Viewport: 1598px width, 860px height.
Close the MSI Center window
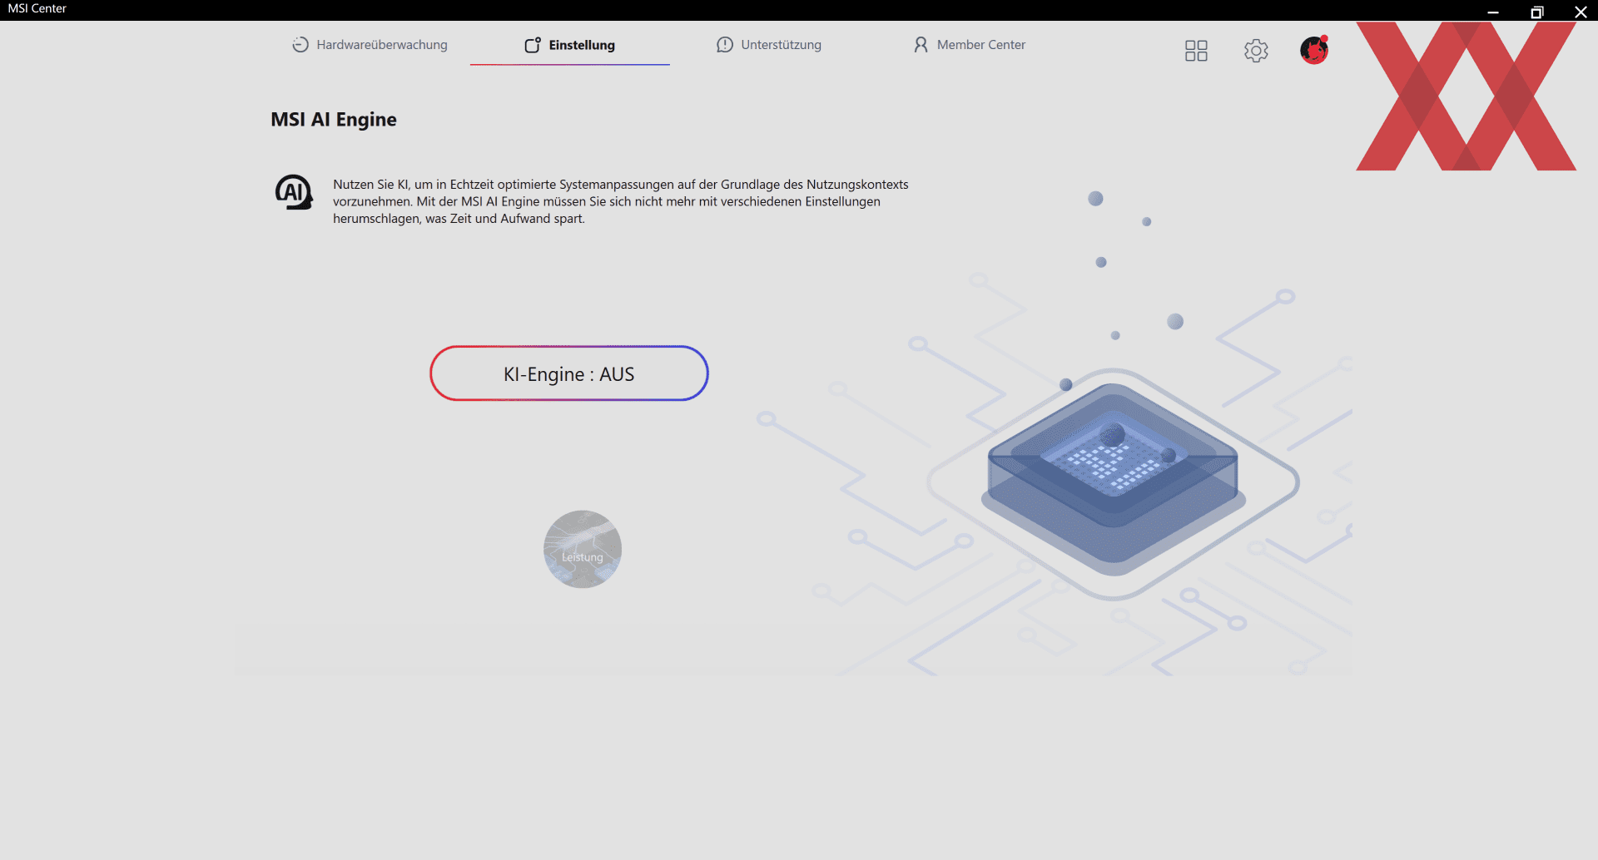point(1581,12)
